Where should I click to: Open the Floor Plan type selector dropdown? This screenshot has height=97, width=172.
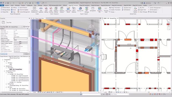coord(29,22)
